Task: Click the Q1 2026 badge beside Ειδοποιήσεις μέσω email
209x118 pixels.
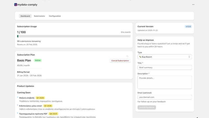Action: (x=48, y=106)
